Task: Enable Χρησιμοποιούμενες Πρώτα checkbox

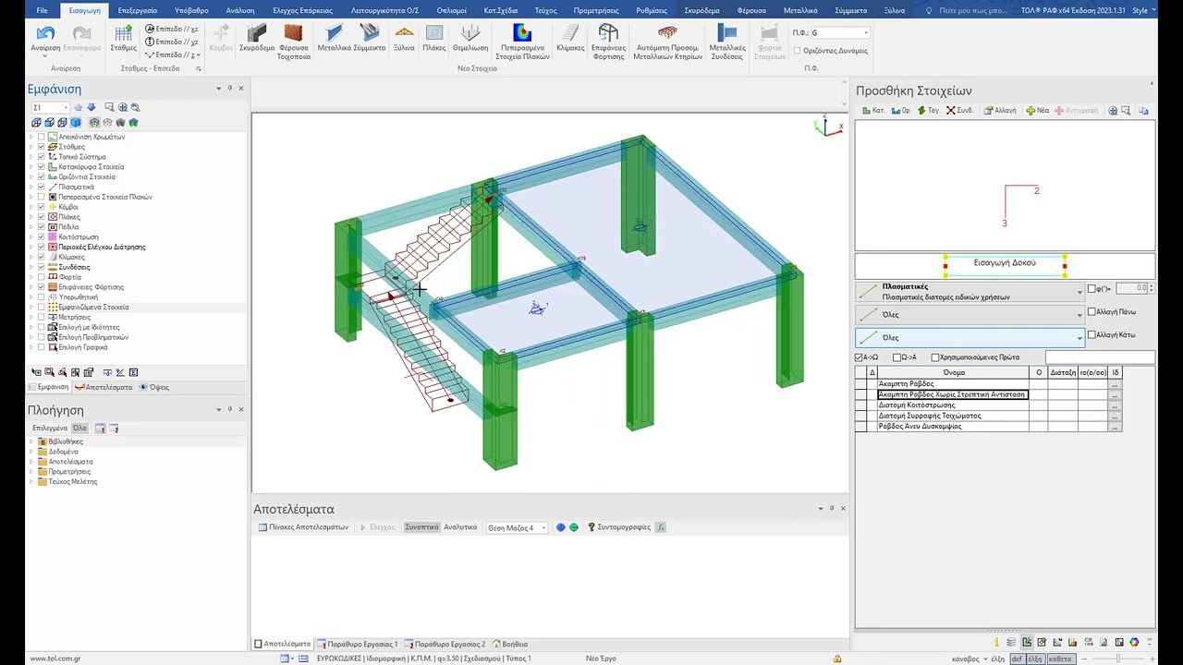Action: 935,357
